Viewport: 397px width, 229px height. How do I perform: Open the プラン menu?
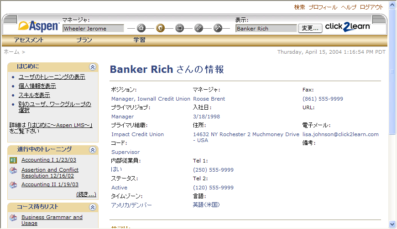(x=84, y=40)
